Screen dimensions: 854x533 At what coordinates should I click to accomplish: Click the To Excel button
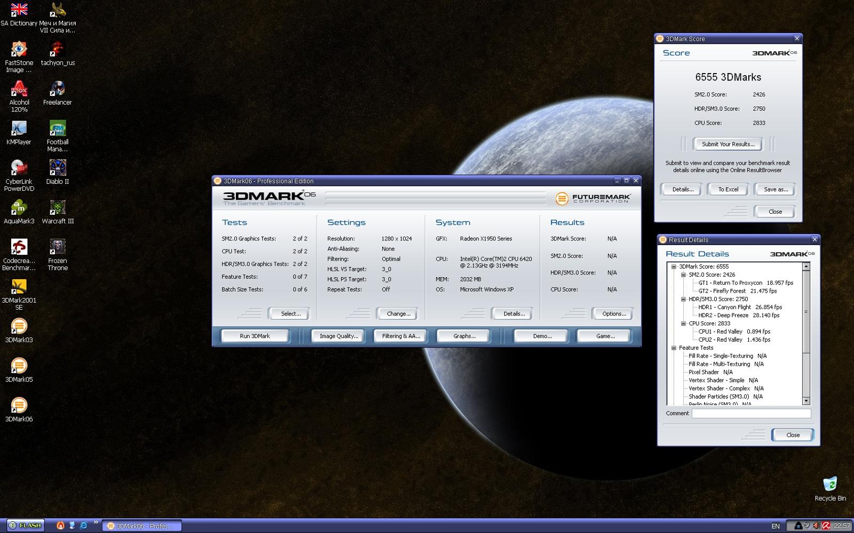(x=728, y=189)
